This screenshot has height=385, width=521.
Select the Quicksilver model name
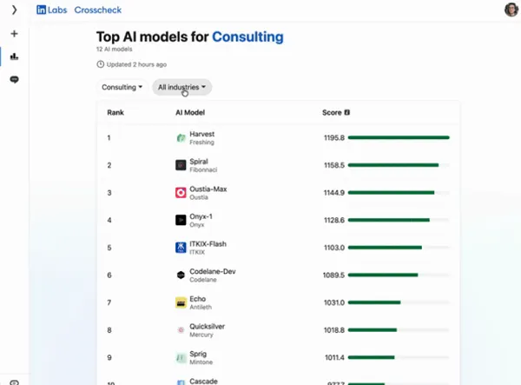(x=207, y=327)
